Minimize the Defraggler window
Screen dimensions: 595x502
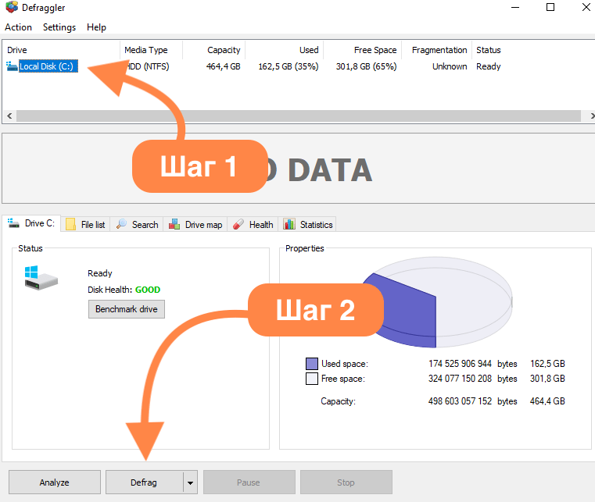515,7
